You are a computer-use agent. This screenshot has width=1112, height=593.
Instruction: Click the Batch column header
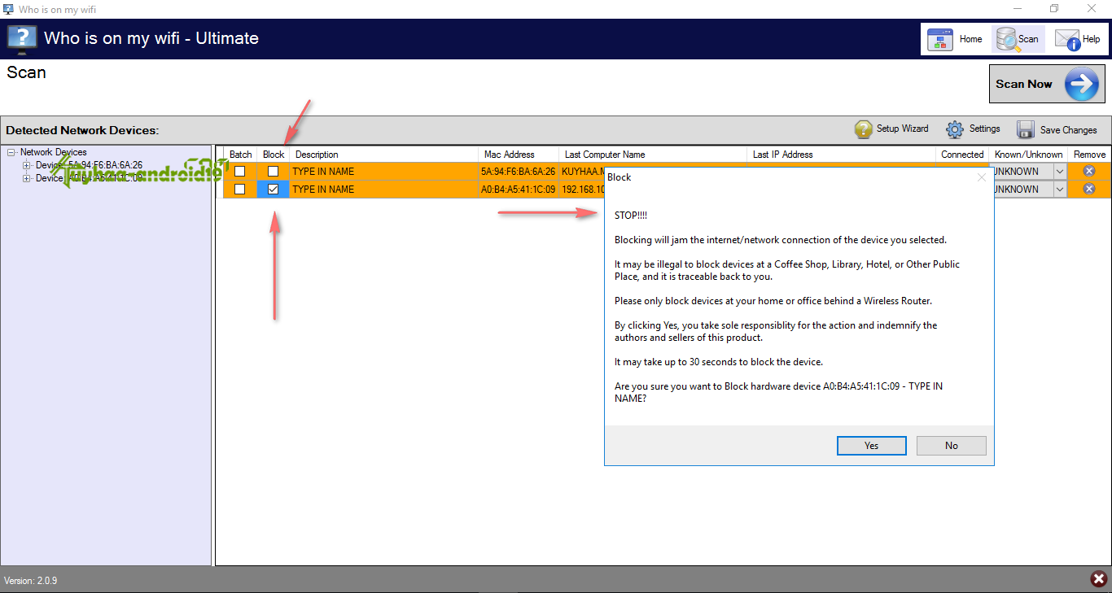click(240, 155)
